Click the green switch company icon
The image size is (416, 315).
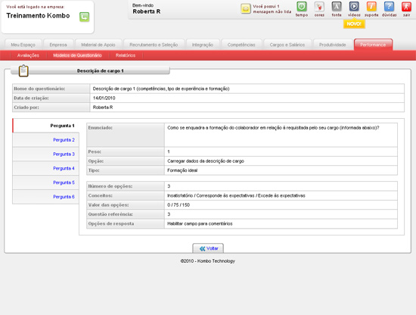tap(85, 17)
